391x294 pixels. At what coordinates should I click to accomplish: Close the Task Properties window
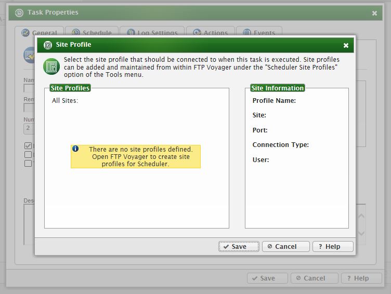coord(374,13)
